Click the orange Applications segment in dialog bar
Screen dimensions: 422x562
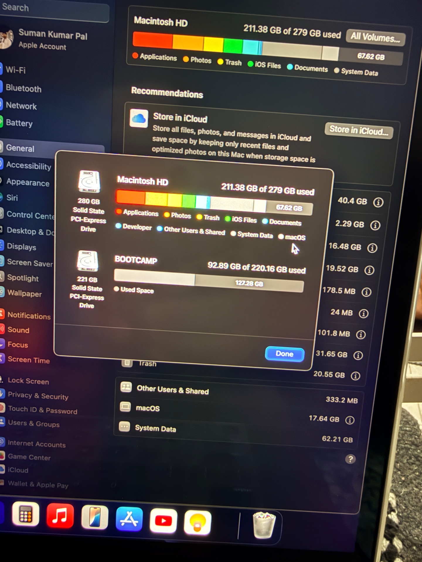point(131,197)
